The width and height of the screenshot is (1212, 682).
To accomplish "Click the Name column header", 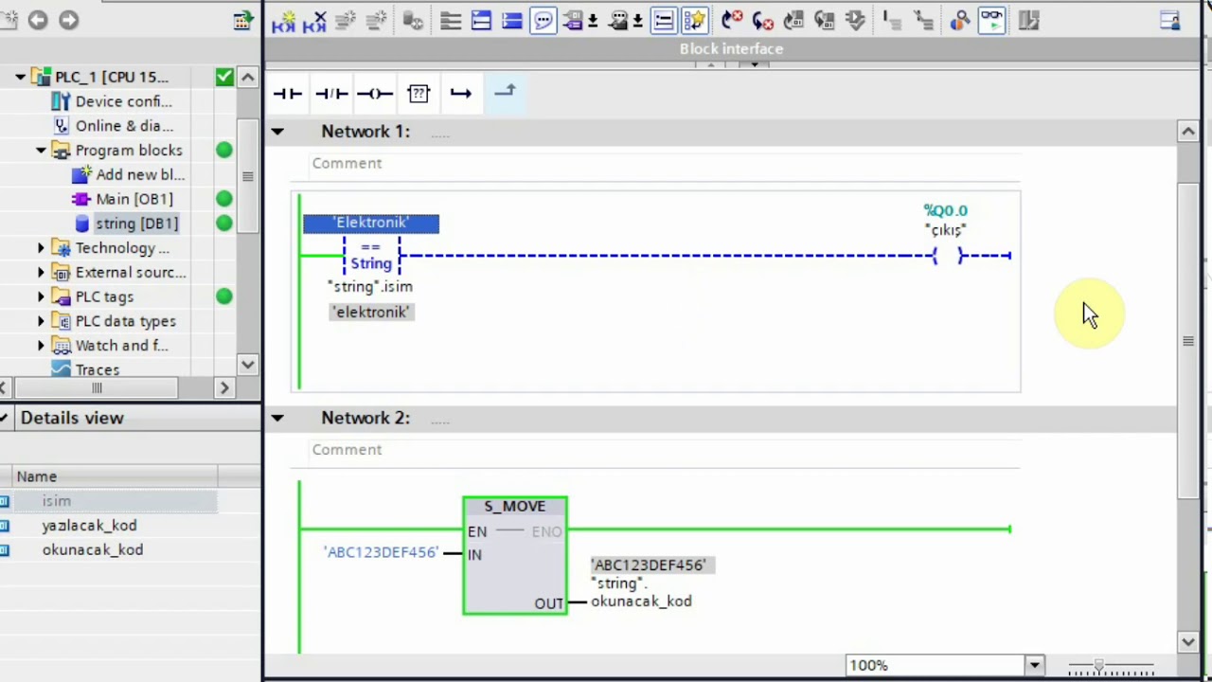I will click(x=109, y=476).
